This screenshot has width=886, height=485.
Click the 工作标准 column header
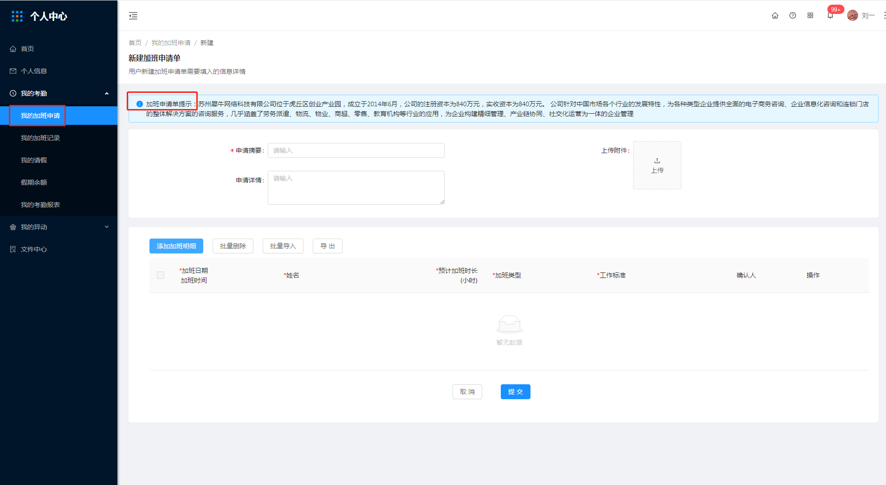611,275
